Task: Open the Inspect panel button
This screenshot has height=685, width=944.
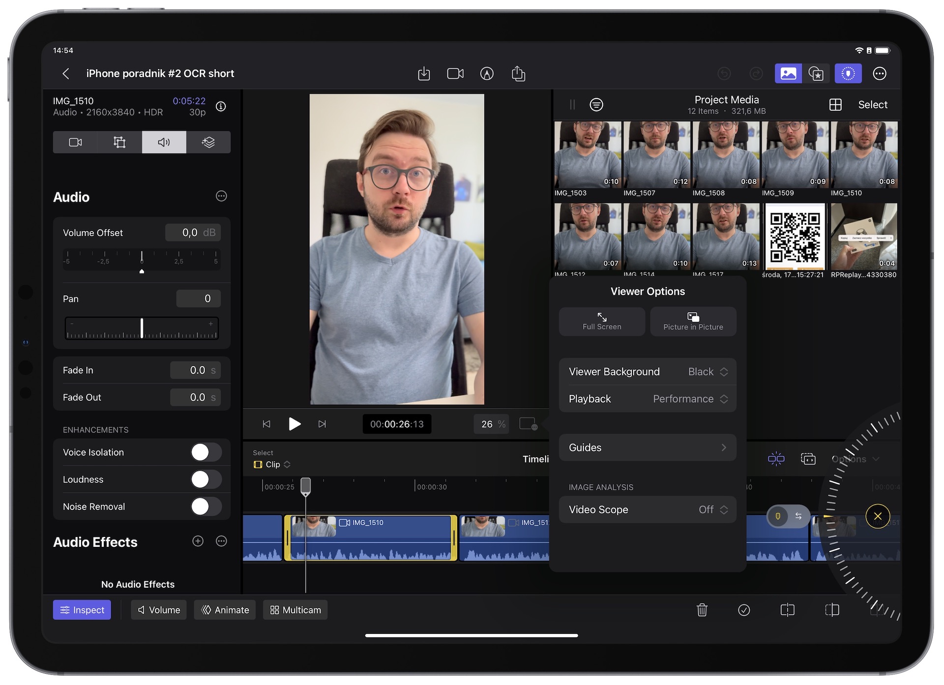Action: [x=82, y=610]
